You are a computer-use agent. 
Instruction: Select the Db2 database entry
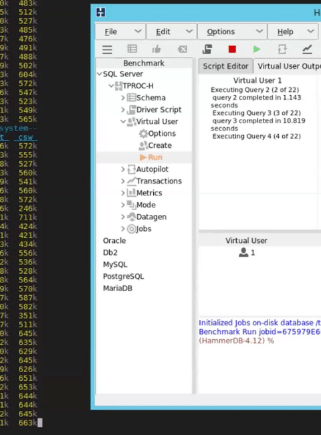pos(110,252)
